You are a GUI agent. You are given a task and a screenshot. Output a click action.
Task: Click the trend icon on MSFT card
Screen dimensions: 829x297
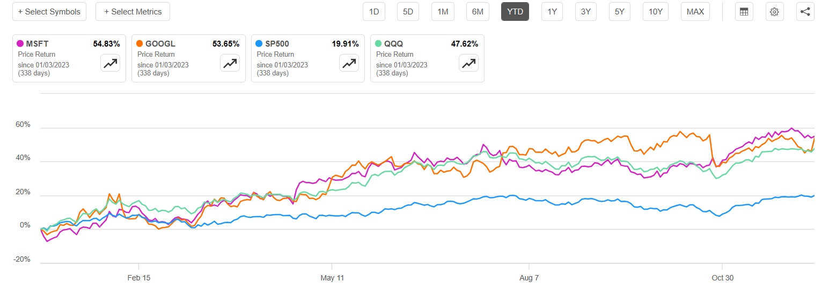click(x=111, y=63)
